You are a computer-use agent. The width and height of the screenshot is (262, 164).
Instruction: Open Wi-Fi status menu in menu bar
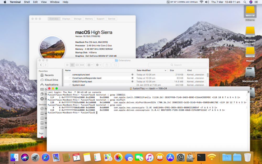pos(201,2)
